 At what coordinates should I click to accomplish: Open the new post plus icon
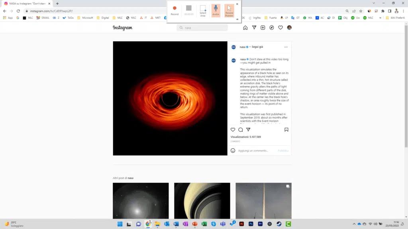coord(263,28)
